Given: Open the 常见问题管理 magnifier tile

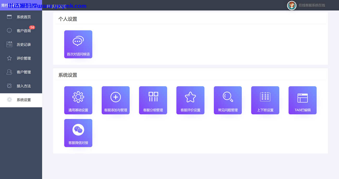Looking at the screenshot, I should [x=228, y=100].
